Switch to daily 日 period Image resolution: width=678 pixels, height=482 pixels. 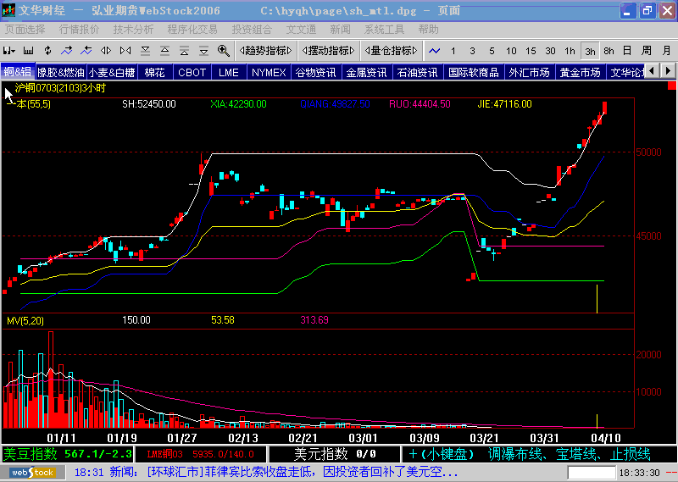(627, 51)
